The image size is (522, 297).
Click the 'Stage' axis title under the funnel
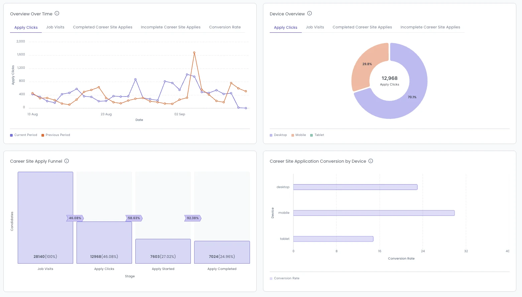tap(130, 276)
